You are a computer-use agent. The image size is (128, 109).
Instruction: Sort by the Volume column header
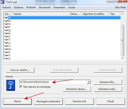[x=41, y=14]
